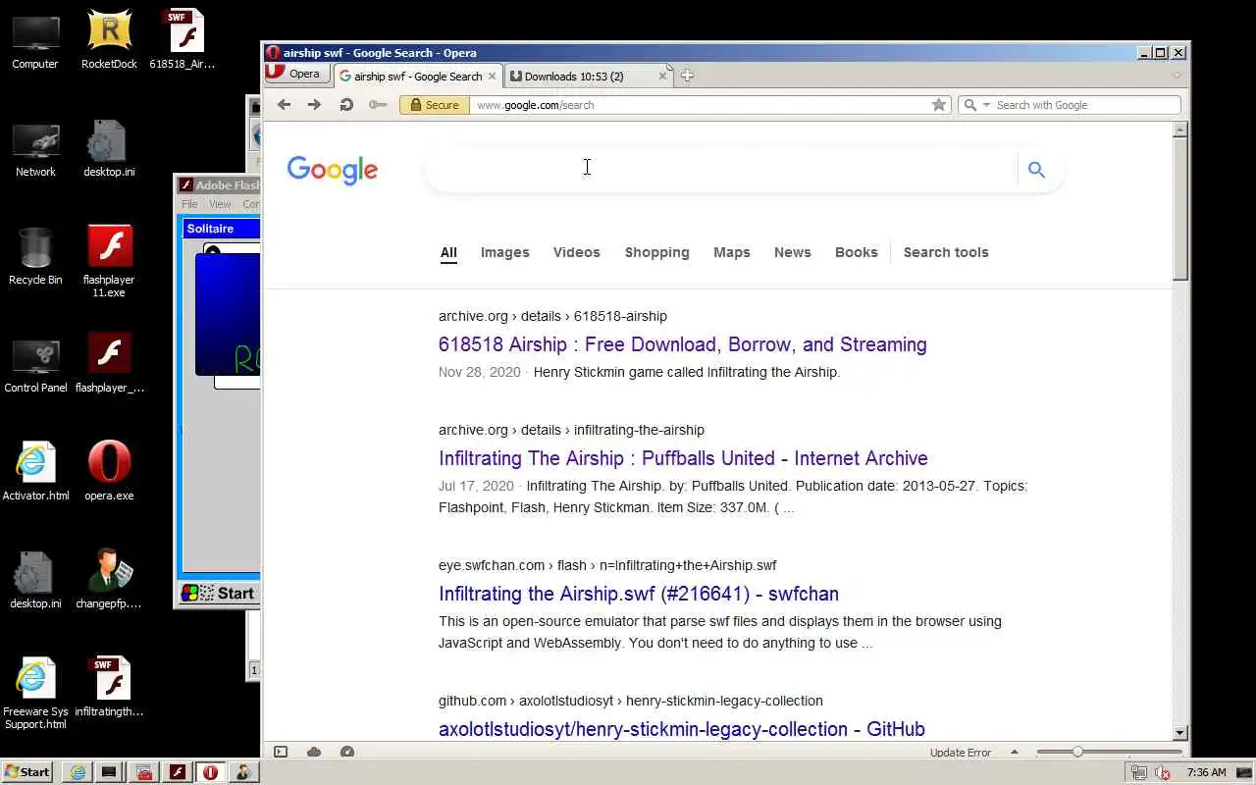
Task: Click Start button inside the Flash window
Action: pyautogui.click(x=220, y=593)
